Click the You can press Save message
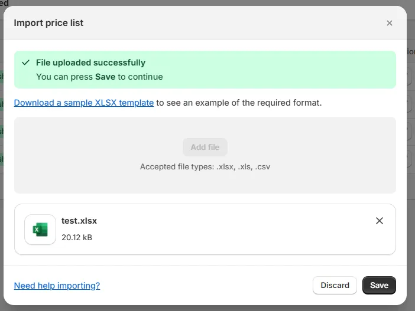 [x=99, y=77]
